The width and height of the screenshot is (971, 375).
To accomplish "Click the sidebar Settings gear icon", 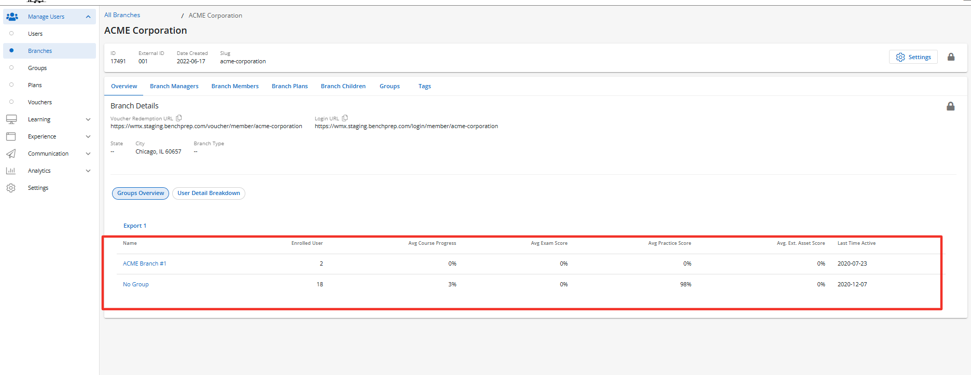I will point(11,188).
